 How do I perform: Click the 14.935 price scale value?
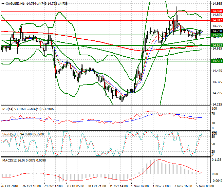coord(217,4)
